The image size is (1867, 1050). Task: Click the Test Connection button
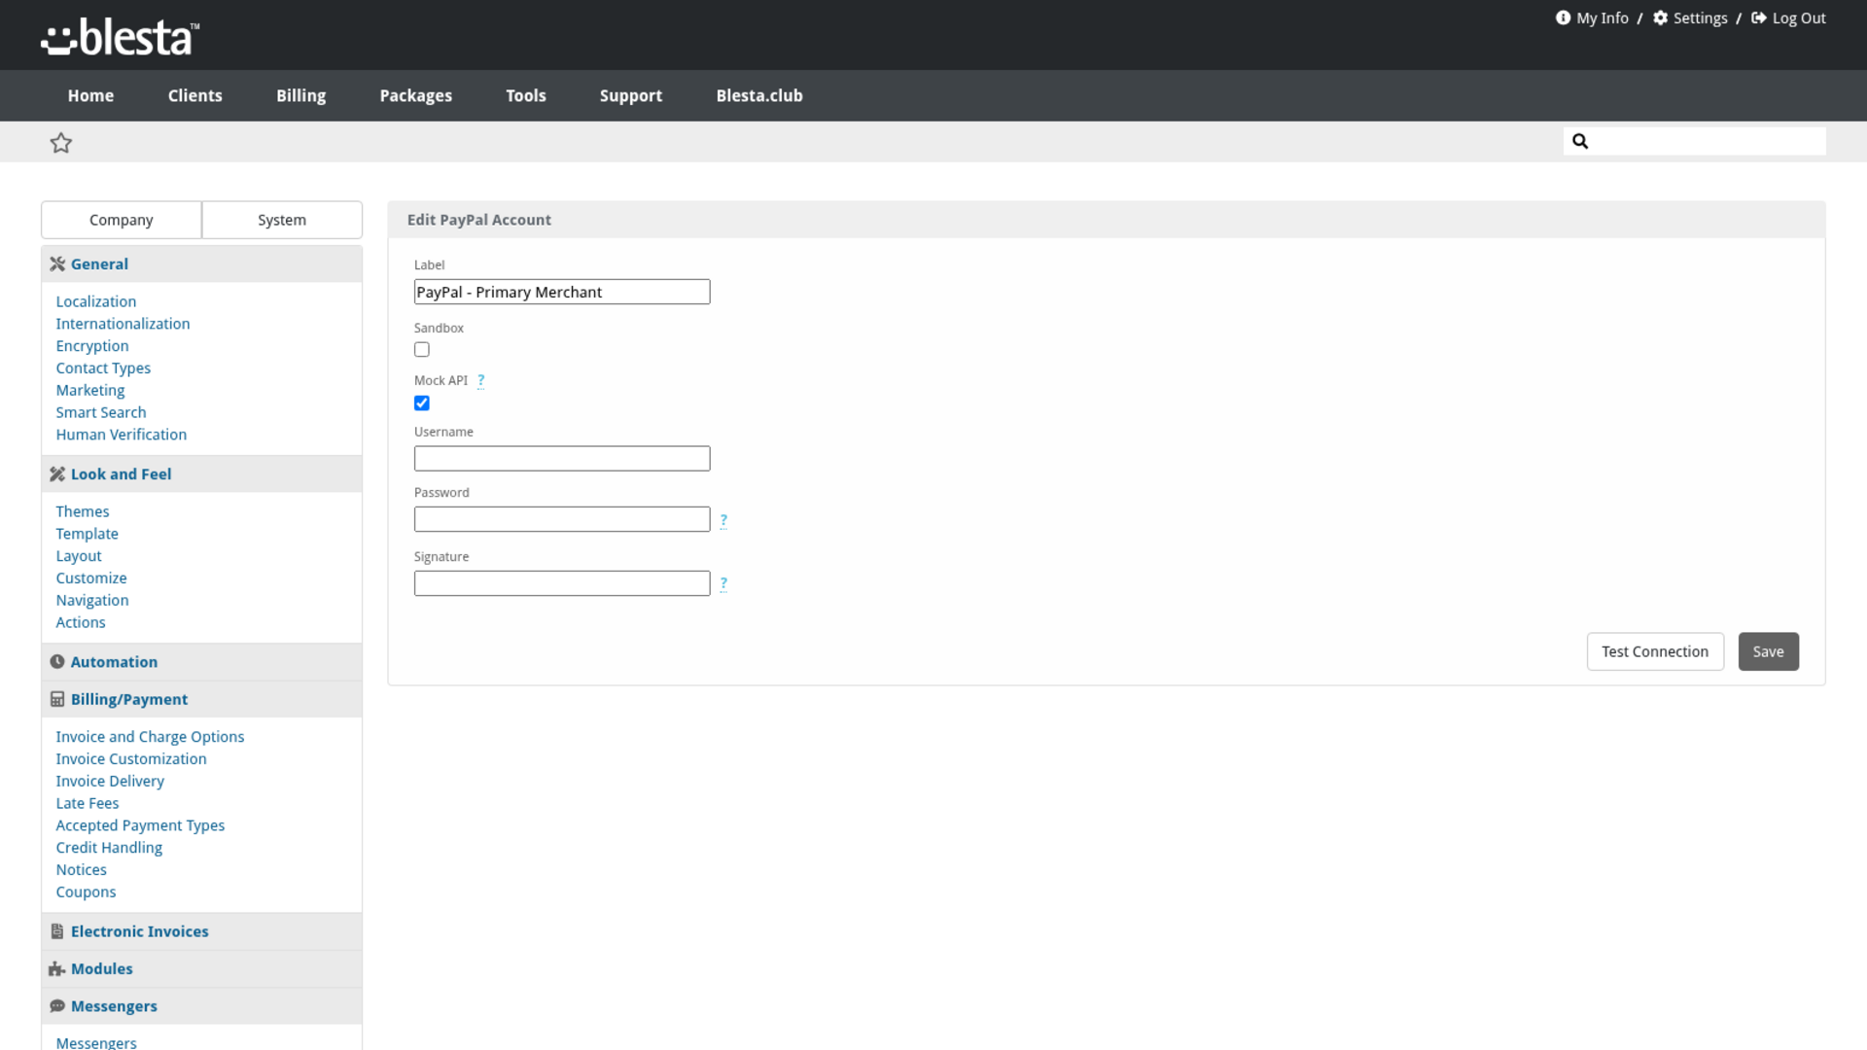pyautogui.click(x=1655, y=651)
